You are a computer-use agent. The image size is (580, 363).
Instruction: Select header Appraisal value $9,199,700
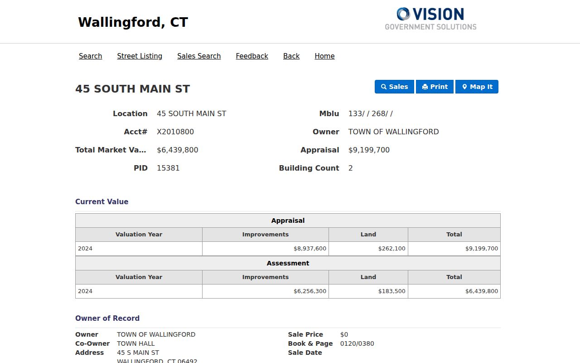(x=369, y=150)
